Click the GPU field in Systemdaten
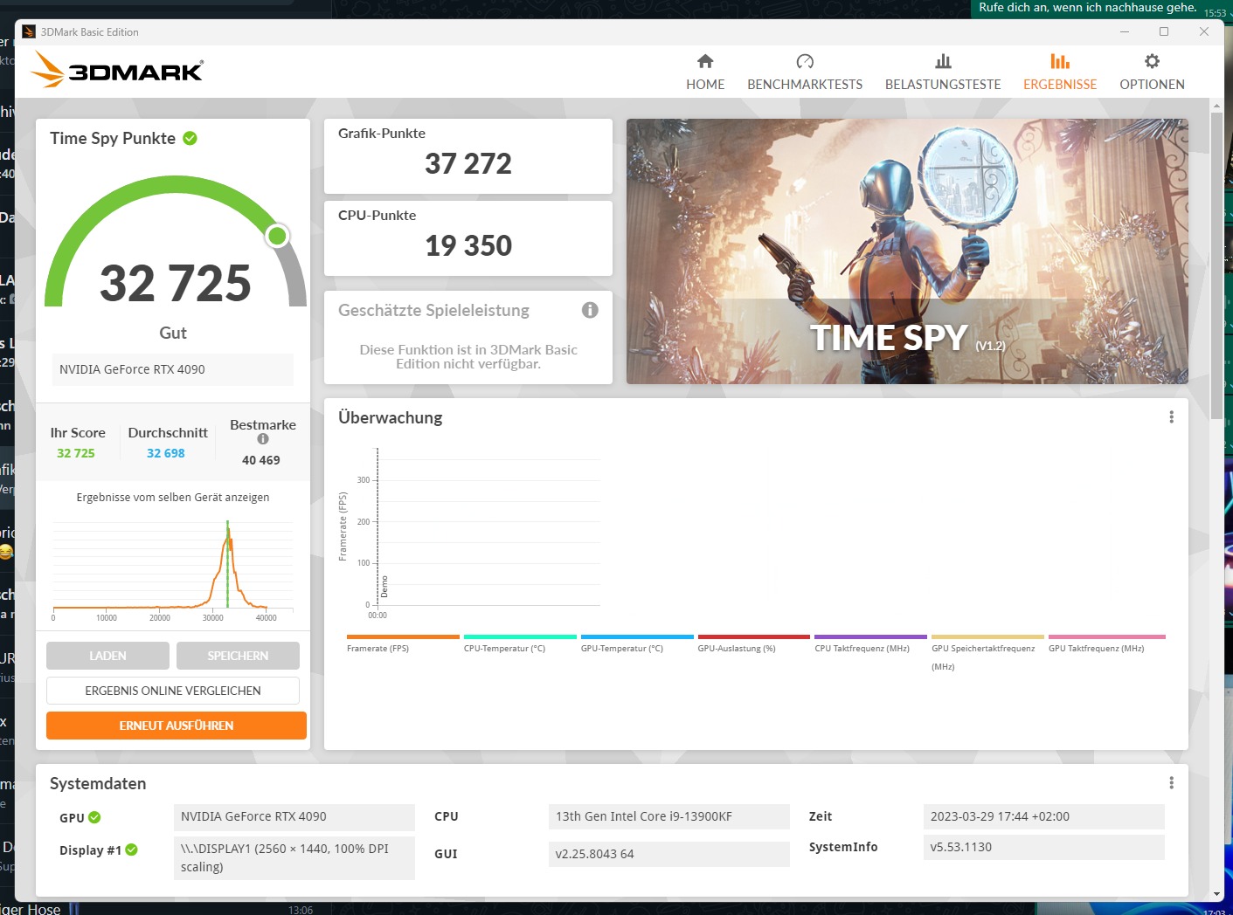 (x=294, y=817)
